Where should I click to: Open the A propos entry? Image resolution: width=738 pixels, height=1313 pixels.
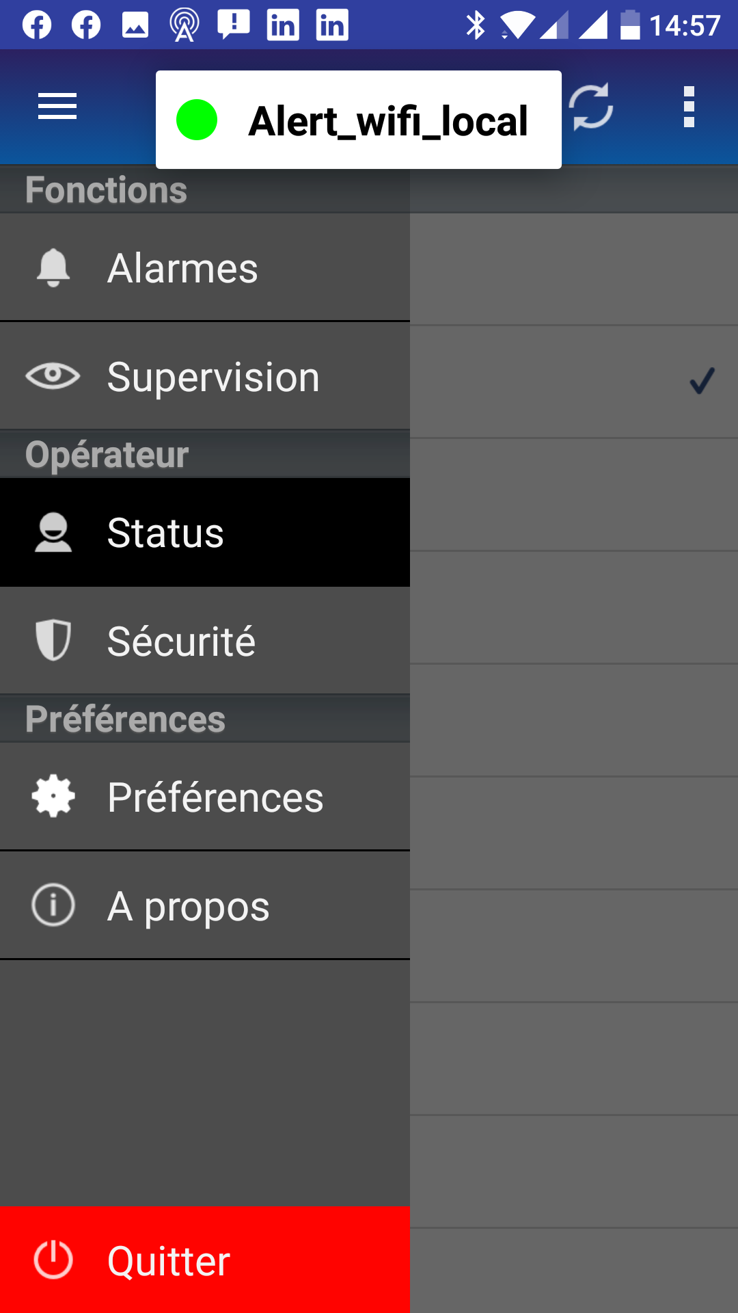point(189,906)
